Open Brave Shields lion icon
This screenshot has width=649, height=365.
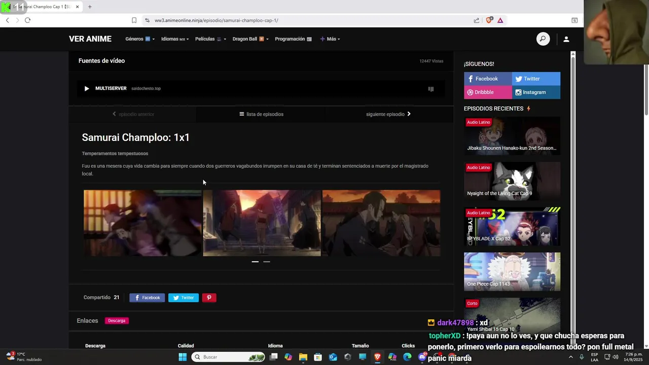489,20
